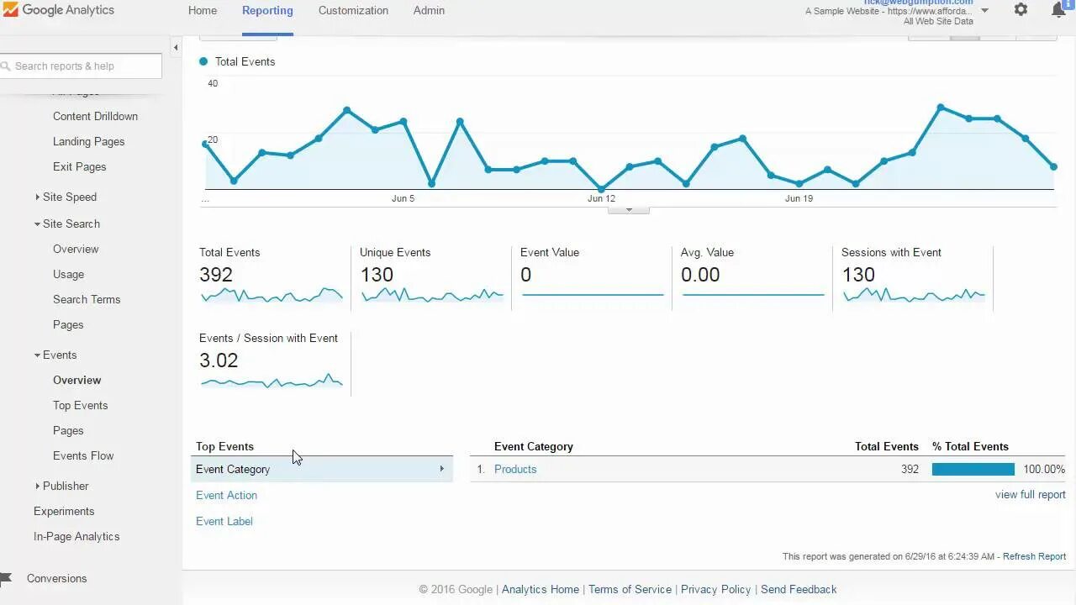
Task: Click the Conversions flag icon
Action: (7, 578)
